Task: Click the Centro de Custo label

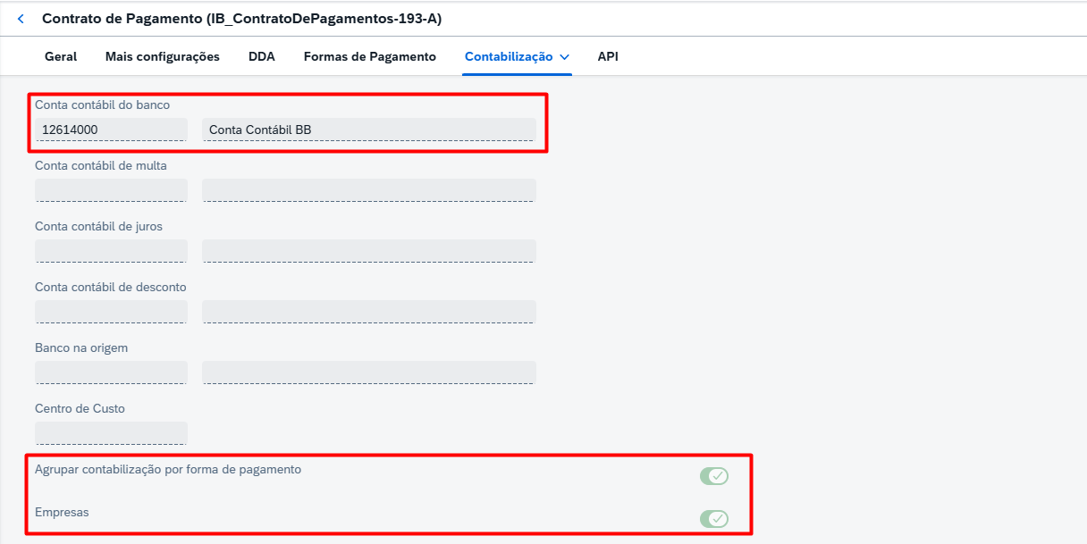Action: click(80, 408)
